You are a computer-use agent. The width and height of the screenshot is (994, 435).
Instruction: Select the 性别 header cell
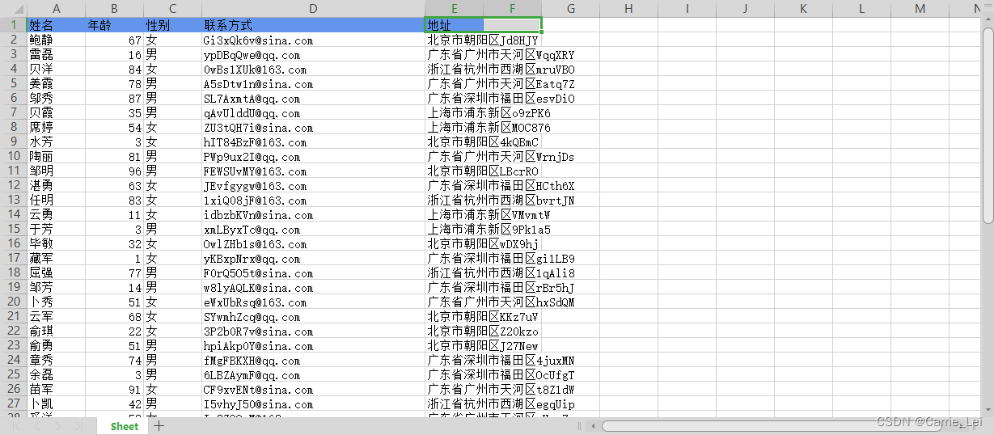[x=172, y=25]
